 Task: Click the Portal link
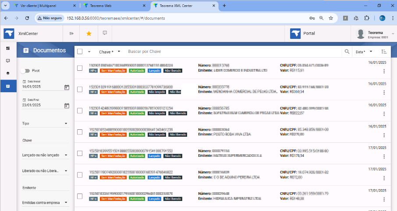tap(309, 33)
